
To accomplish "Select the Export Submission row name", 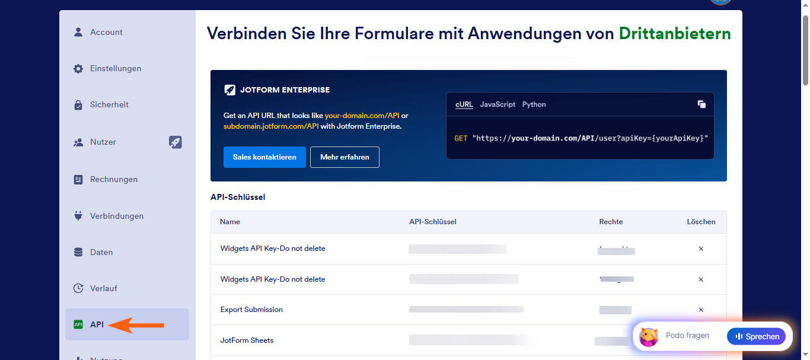I will point(251,310).
